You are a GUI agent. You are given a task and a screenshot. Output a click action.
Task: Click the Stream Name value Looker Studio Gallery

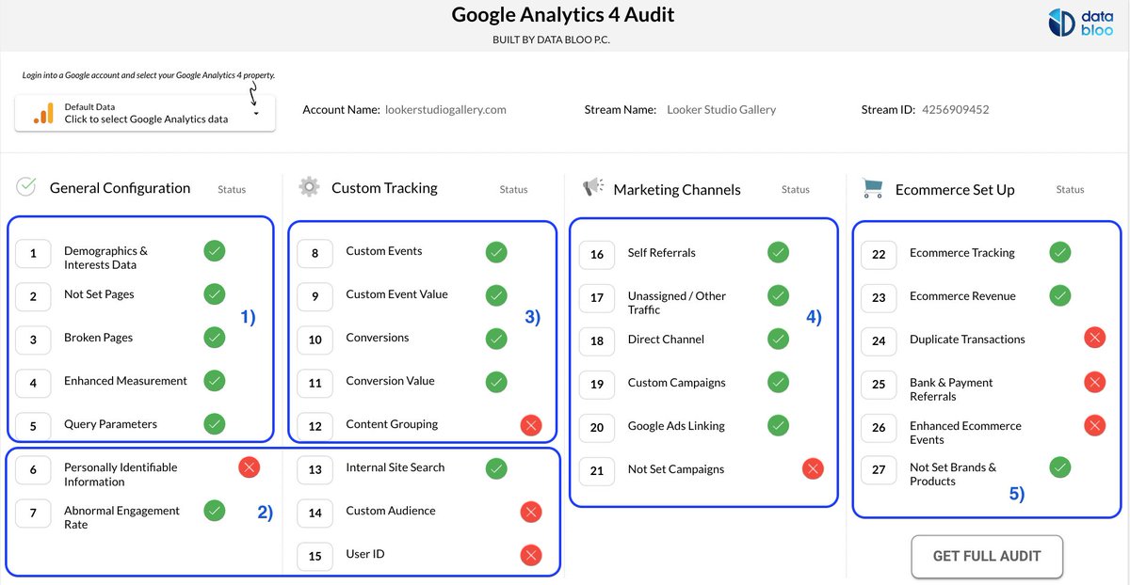click(721, 110)
